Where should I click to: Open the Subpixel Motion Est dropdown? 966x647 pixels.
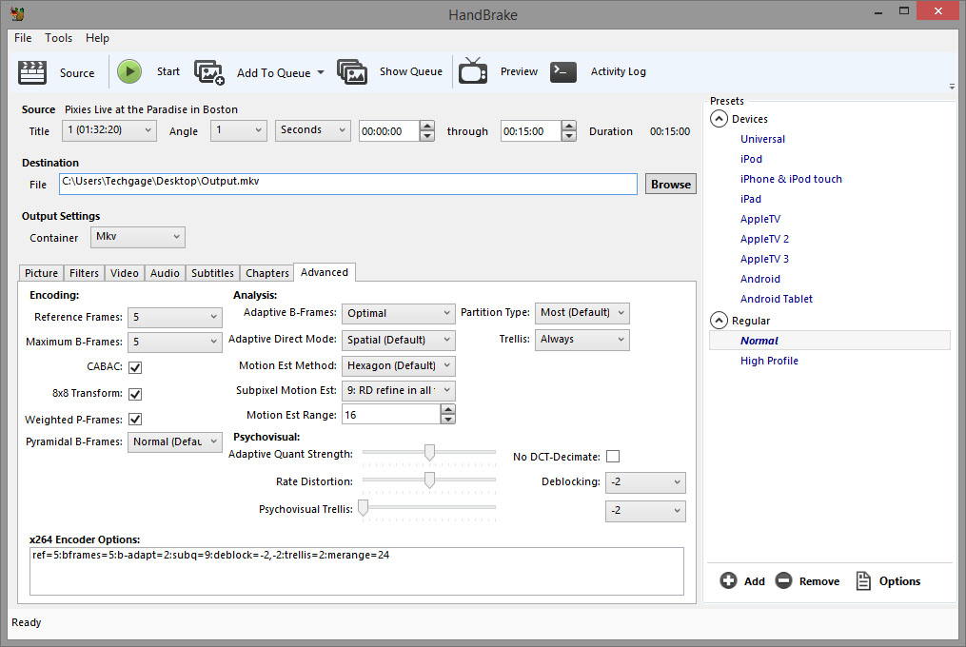point(399,391)
